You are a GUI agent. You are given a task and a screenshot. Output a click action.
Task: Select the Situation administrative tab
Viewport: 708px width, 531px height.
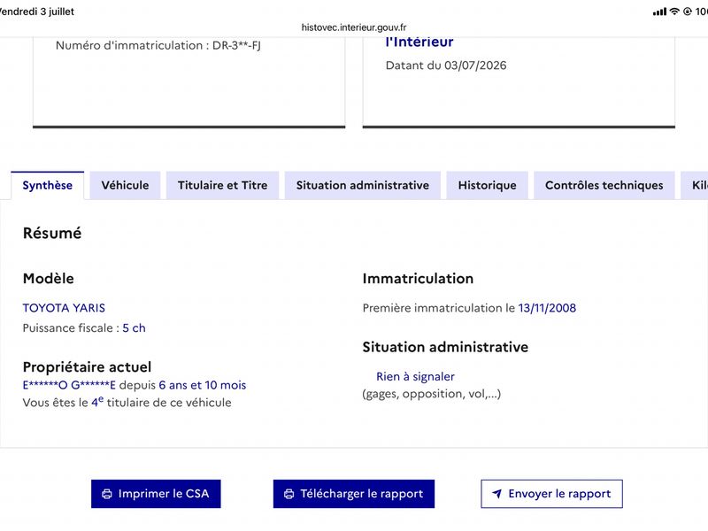pyautogui.click(x=363, y=185)
